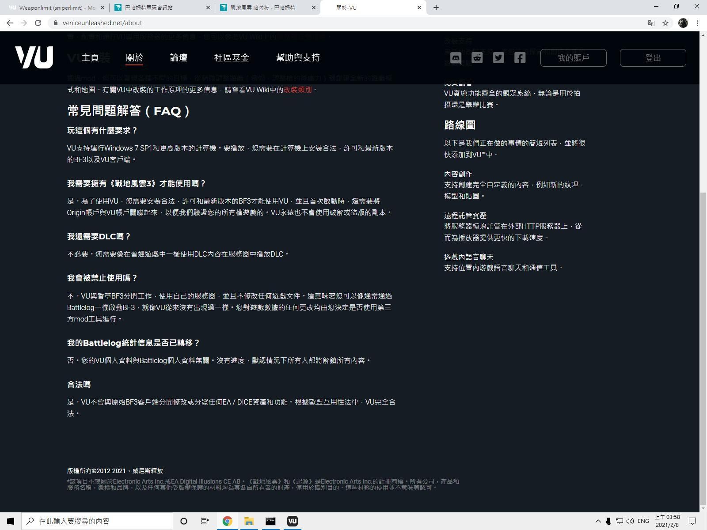Open the VU Twitter icon link
This screenshot has width=707, height=530.
pyautogui.click(x=498, y=58)
